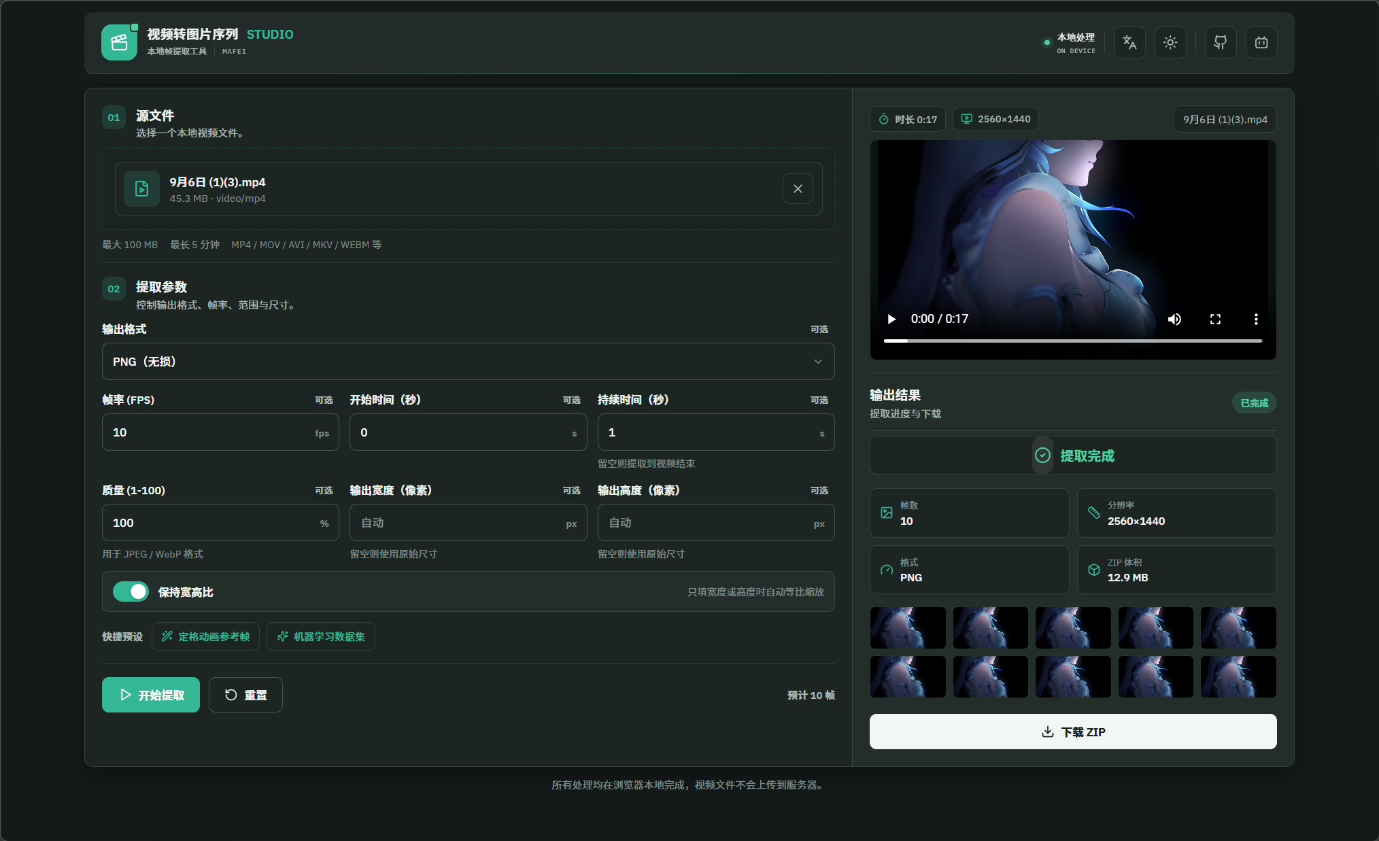Click the ZIP size box icon
1379x841 pixels.
(x=1094, y=570)
